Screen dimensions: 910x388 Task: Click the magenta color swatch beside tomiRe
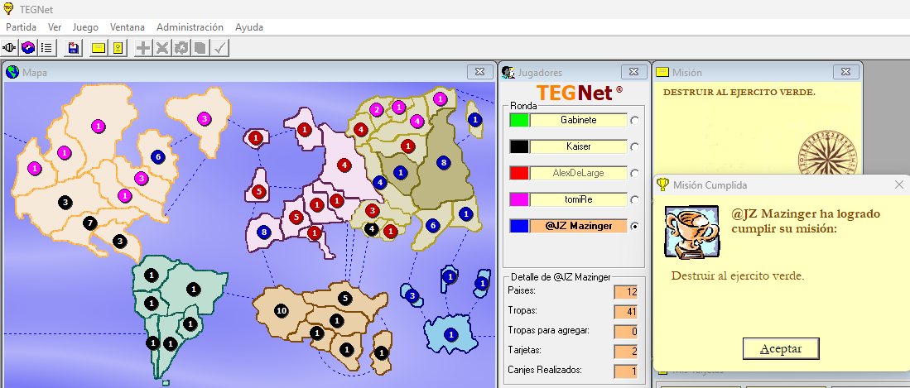click(519, 199)
